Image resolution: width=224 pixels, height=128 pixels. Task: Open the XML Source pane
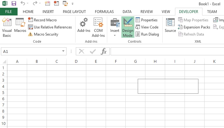(170, 27)
